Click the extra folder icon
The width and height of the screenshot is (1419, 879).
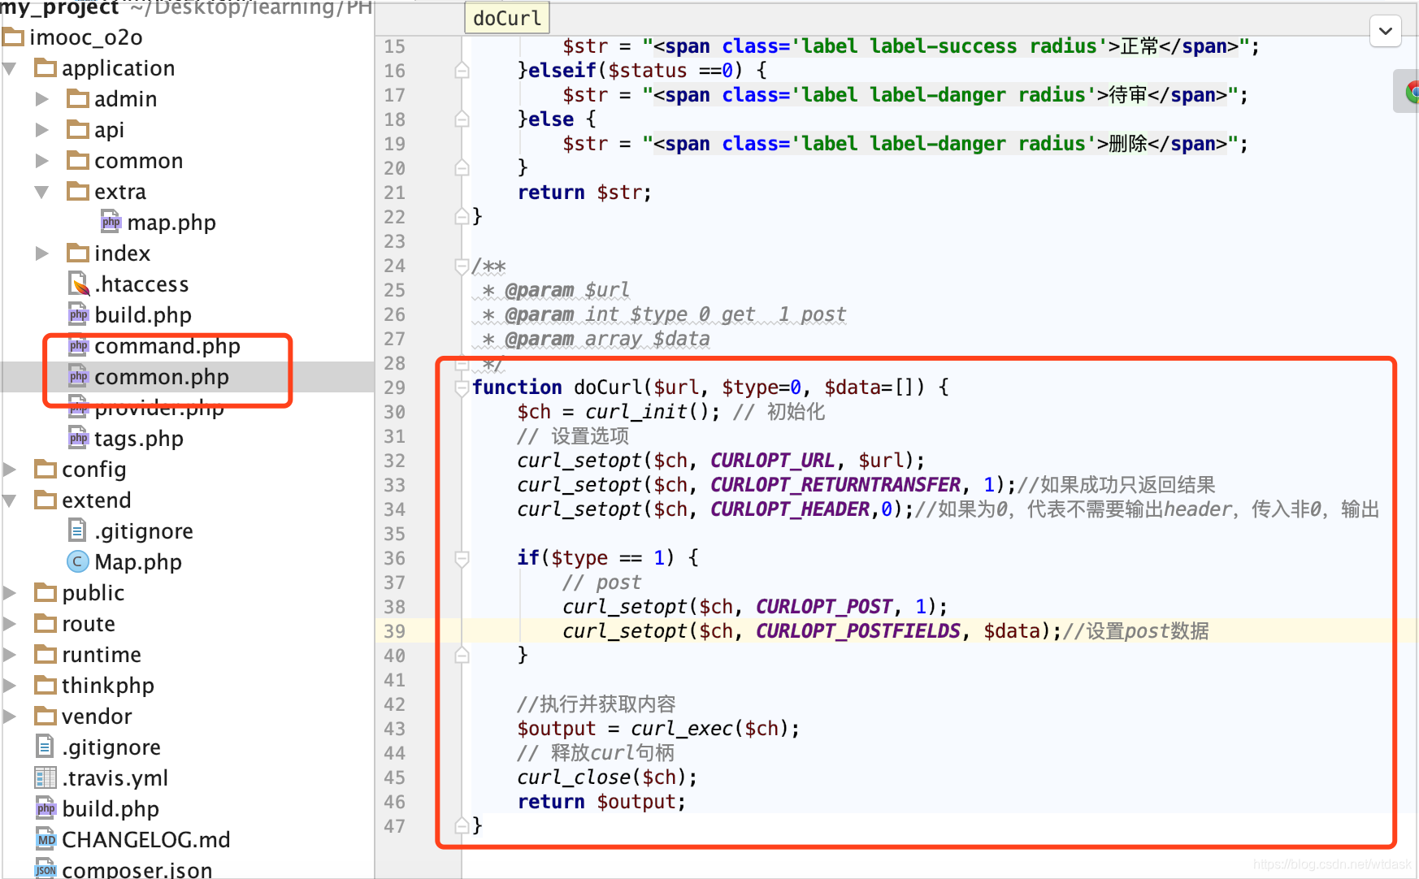[x=78, y=192]
